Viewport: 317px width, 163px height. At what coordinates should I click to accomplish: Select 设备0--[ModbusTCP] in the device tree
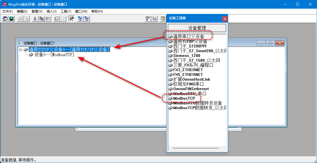tap(54, 55)
